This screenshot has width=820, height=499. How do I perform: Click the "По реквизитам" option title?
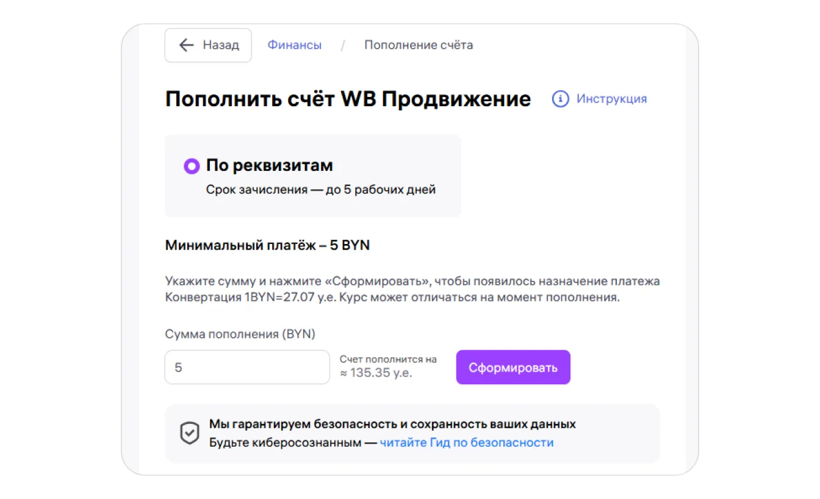270,165
